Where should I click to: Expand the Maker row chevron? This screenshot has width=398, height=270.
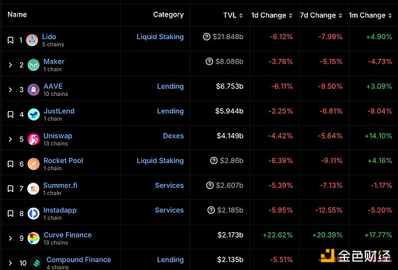10,65
